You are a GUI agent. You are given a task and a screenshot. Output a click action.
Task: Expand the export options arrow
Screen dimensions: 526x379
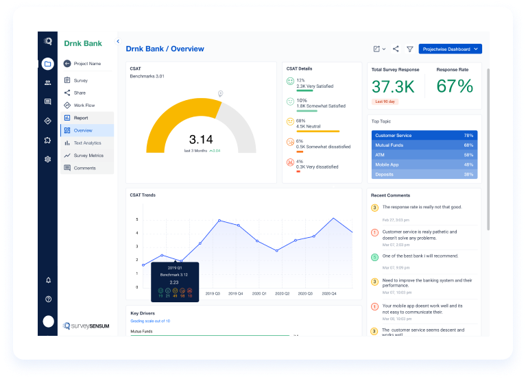click(384, 49)
